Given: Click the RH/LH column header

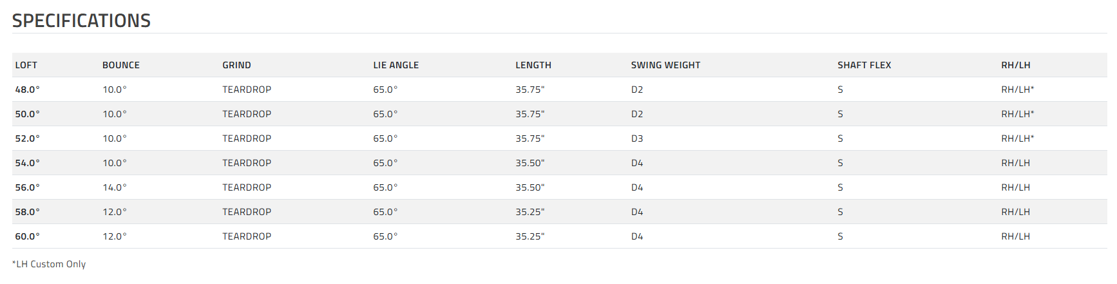Looking at the screenshot, I should 1015,65.
